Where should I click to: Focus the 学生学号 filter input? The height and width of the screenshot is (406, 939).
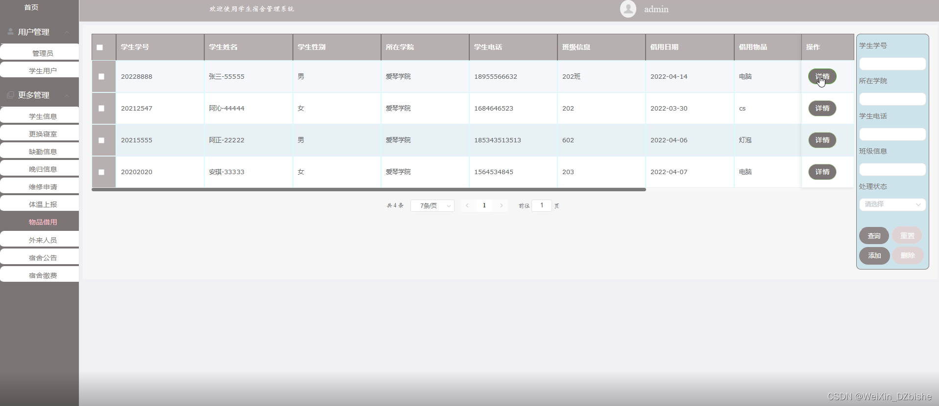[892, 64]
